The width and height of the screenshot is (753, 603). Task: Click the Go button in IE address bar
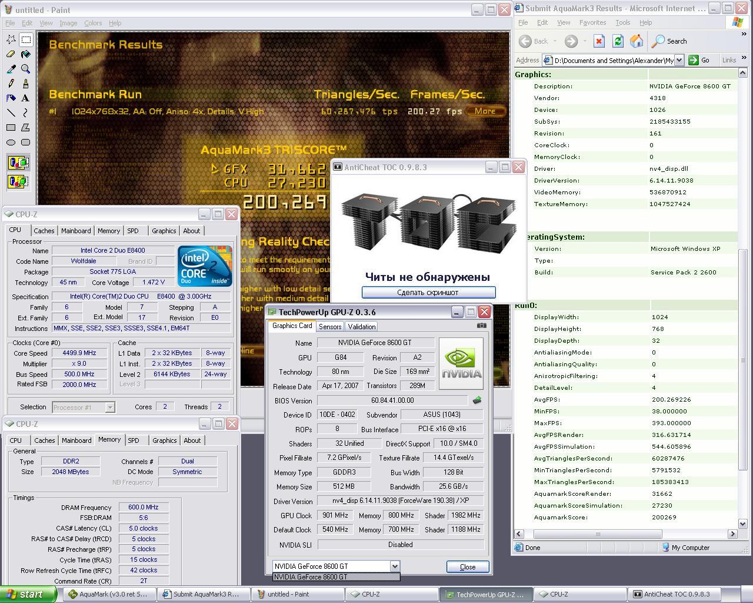pos(699,60)
